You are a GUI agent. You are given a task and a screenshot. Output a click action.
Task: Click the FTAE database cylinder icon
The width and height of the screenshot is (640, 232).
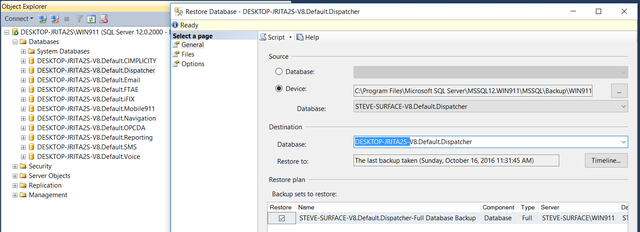(x=31, y=90)
